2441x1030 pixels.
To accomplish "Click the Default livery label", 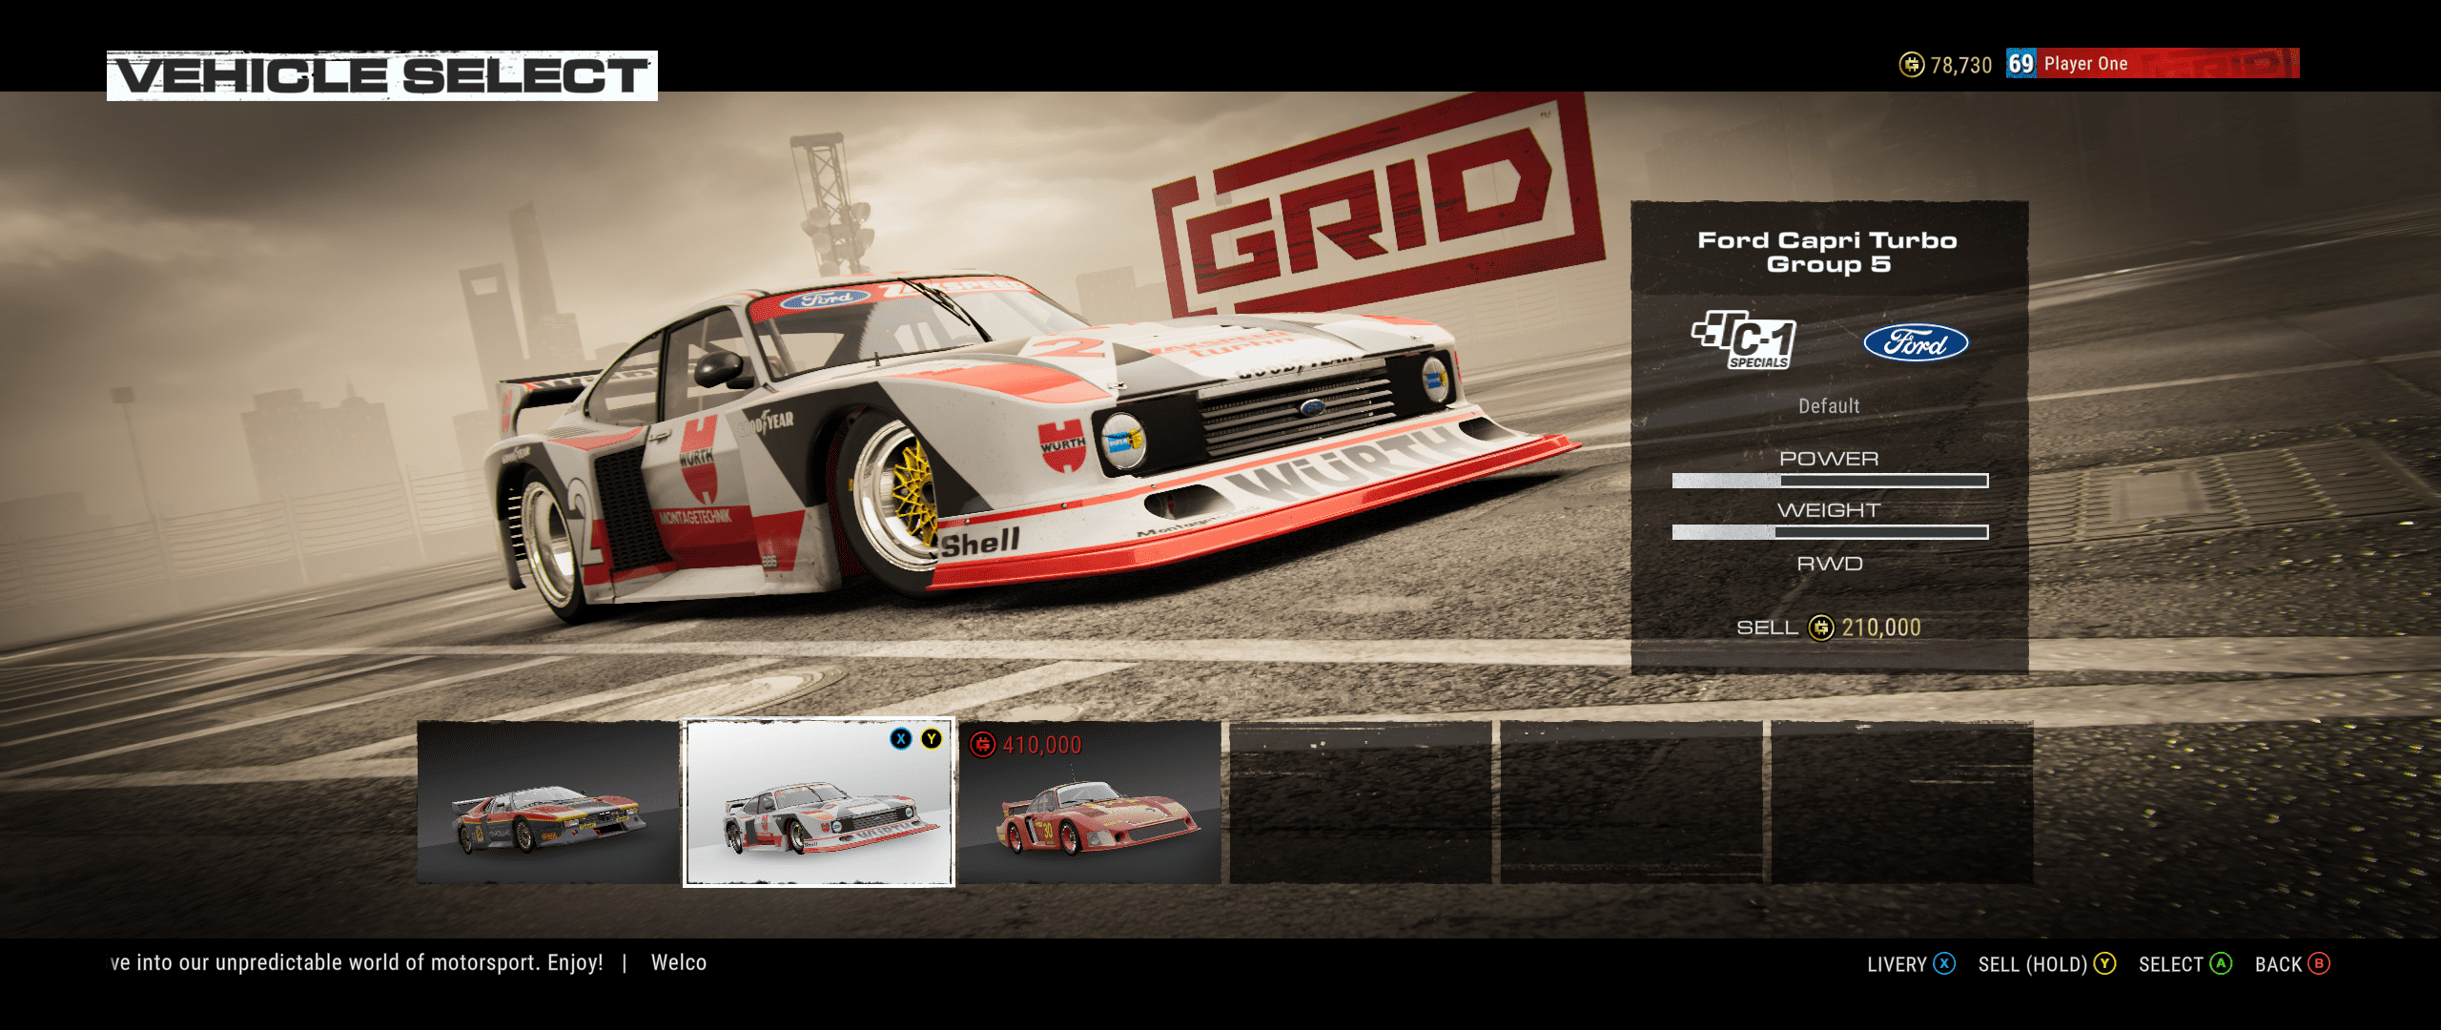I will (1829, 406).
